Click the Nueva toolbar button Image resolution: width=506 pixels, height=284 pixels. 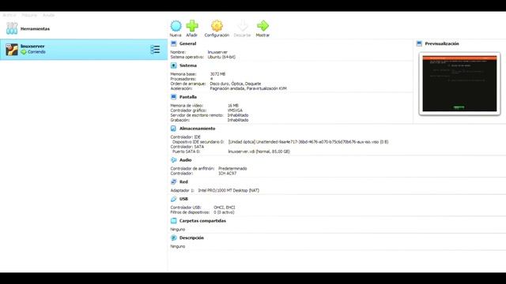[176, 28]
